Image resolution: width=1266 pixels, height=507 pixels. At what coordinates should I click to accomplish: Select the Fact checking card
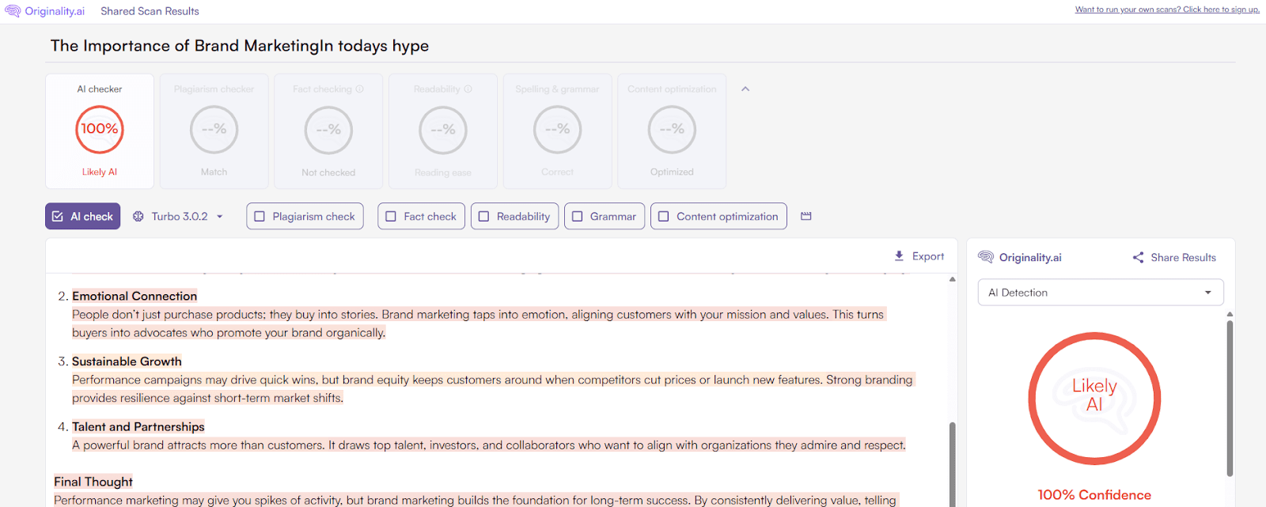pos(328,131)
